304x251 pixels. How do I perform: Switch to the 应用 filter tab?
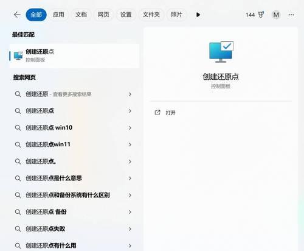[x=58, y=15]
